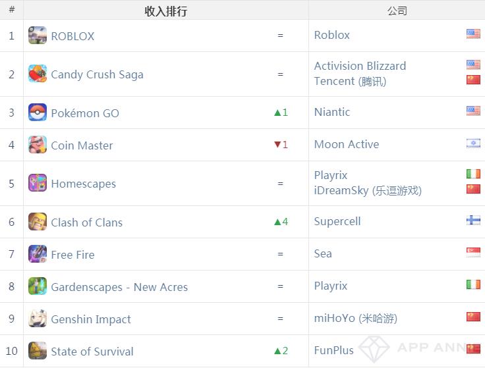Click the 收入排行 column header
Screen dimensions: 485x368
[166, 11]
